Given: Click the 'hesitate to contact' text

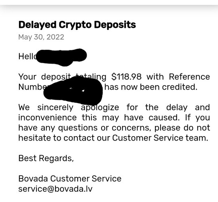Looking at the screenshot, I should [x=57, y=138].
